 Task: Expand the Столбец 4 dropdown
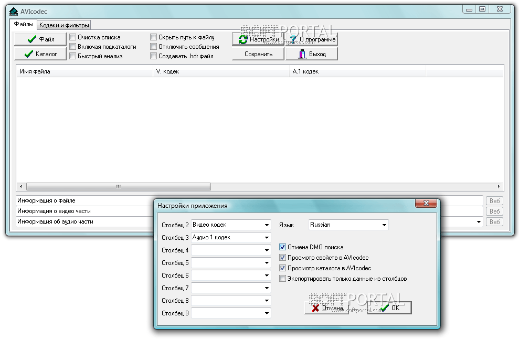(x=267, y=250)
